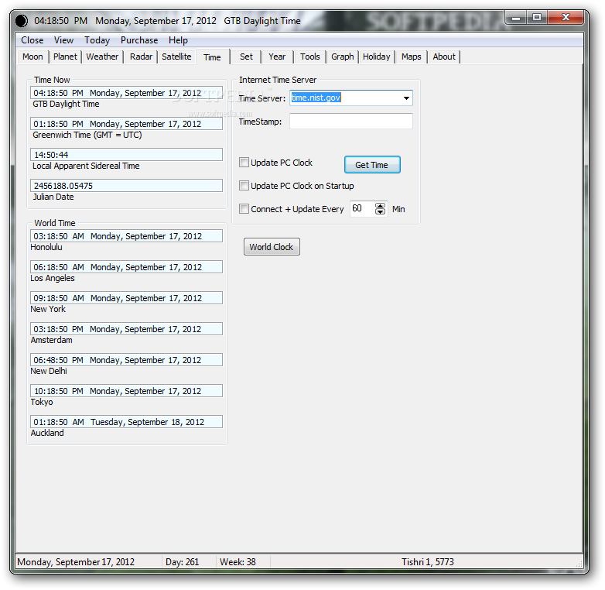605x590 pixels.
Task: Open the Today menu
Action: coord(97,40)
